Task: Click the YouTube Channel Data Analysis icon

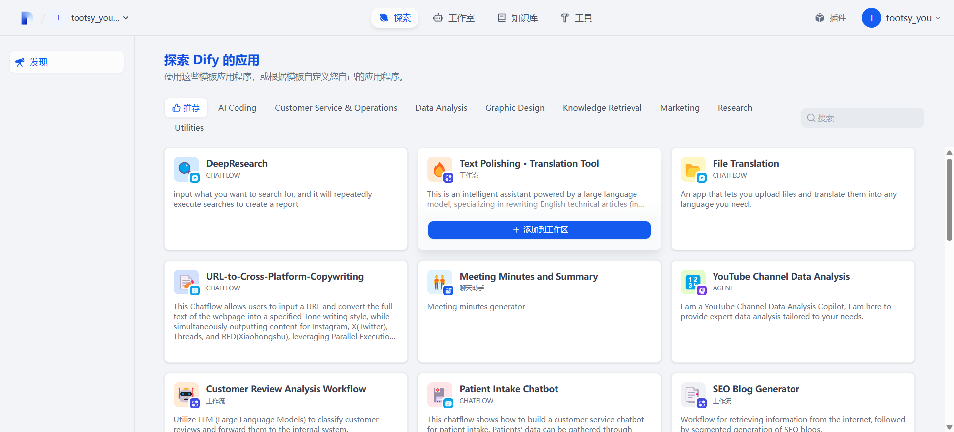Action: pos(693,282)
